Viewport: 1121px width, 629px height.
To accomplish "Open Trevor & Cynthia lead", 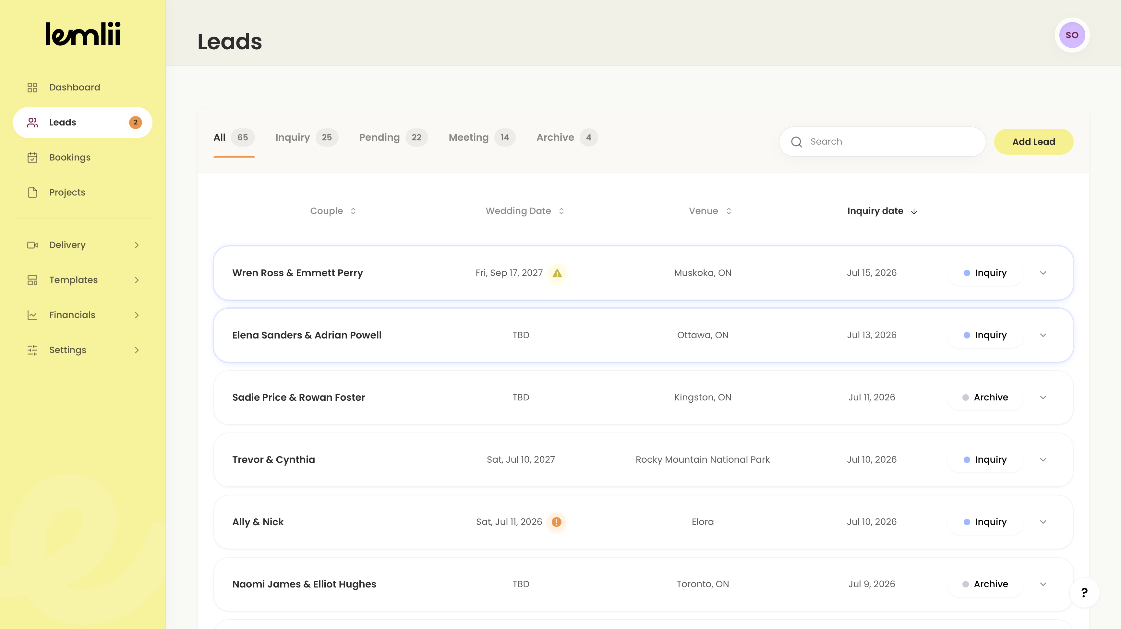I will (x=273, y=460).
